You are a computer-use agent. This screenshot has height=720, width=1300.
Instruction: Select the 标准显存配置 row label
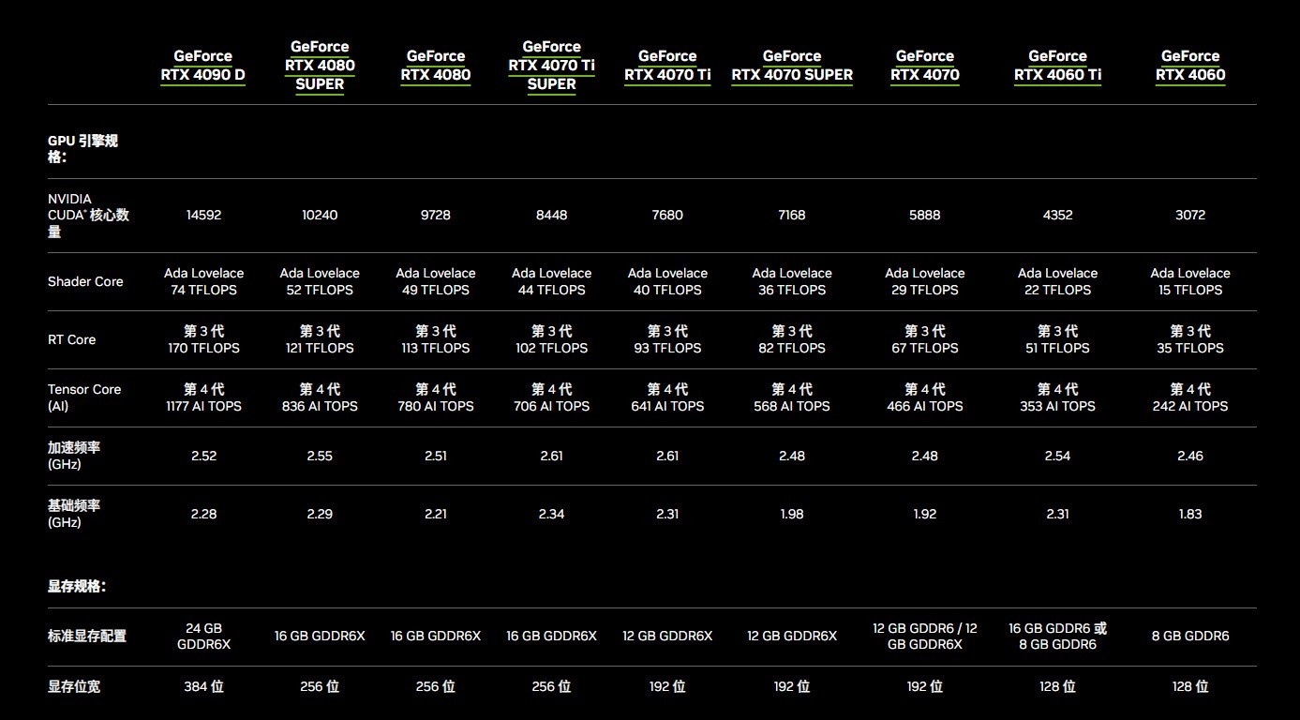pos(87,637)
